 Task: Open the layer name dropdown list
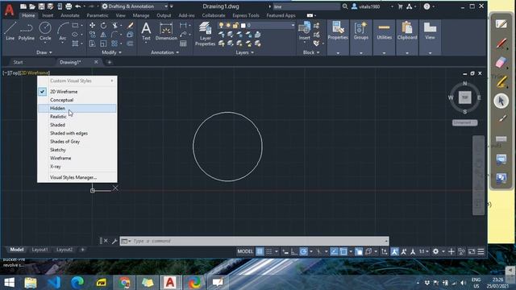tap(293, 25)
